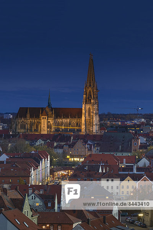Image resolution: width=153 pixels, height=230 pixels.
Task: Click the cross atop the tall cathedral spire
Action: (x=91, y=55)
